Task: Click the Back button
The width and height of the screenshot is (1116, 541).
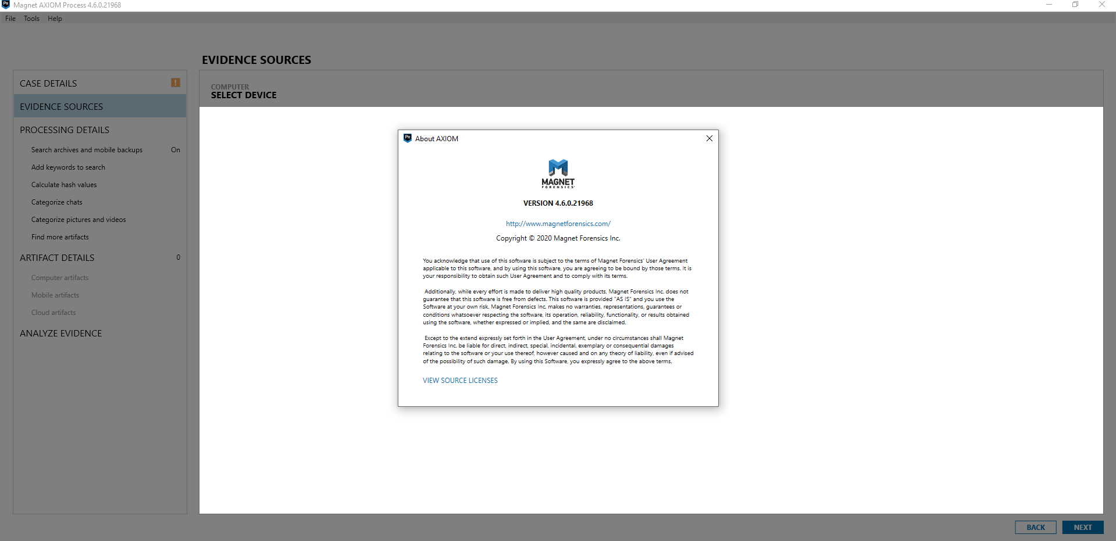Action: click(x=1036, y=527)
